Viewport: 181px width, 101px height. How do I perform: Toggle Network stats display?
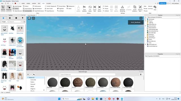[x=150, y=6]
